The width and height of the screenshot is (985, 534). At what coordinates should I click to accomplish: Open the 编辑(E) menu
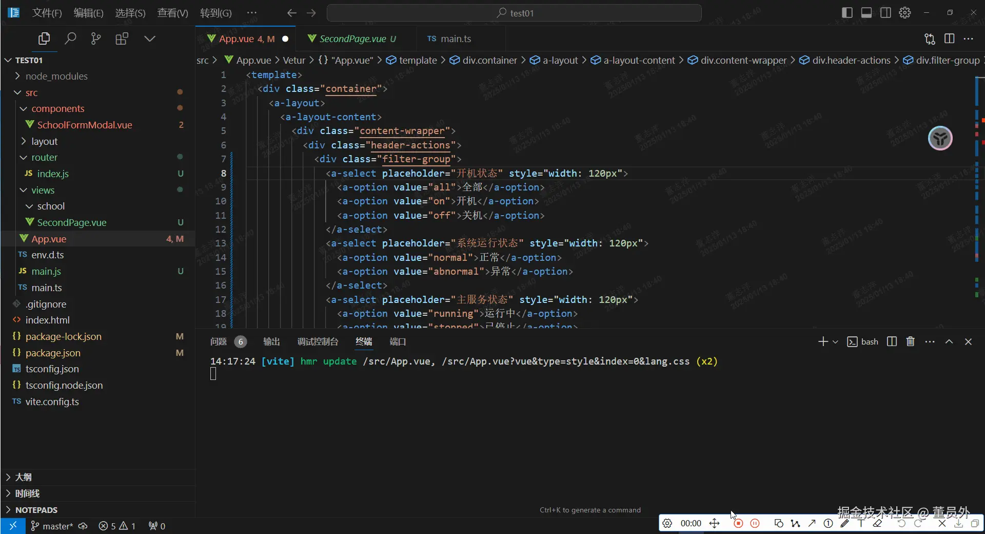point(88,13)
